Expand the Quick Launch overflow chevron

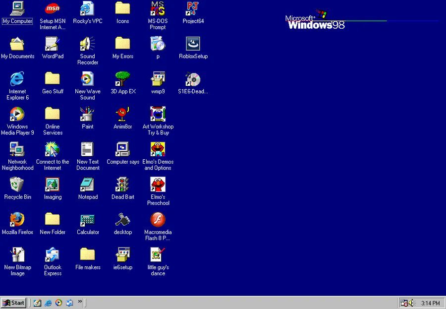(x=79, y=301)
